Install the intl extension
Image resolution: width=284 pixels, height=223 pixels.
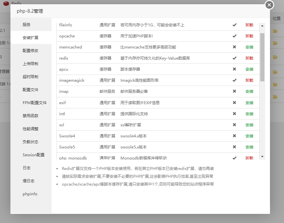coord(249,114)
